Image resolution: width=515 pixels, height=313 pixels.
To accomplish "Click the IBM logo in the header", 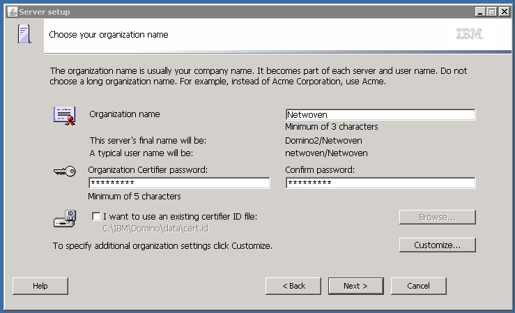I will tap(470, 33).
